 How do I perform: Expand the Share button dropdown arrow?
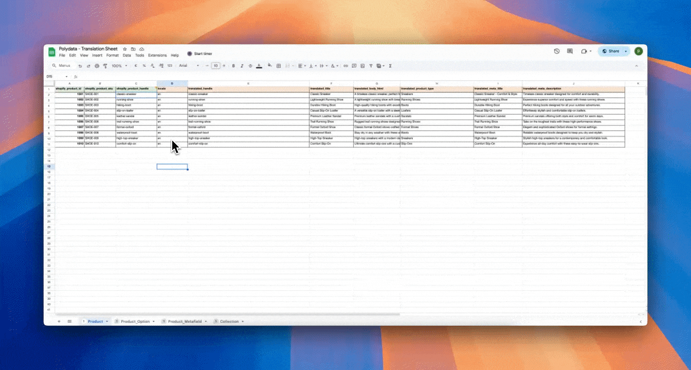pyautogui.click(x=626, y=51)
